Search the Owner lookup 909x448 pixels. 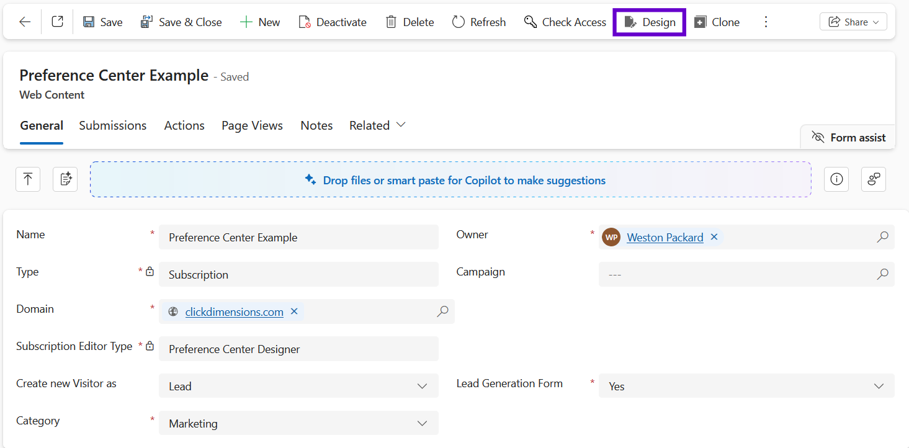tap(882, 237)
